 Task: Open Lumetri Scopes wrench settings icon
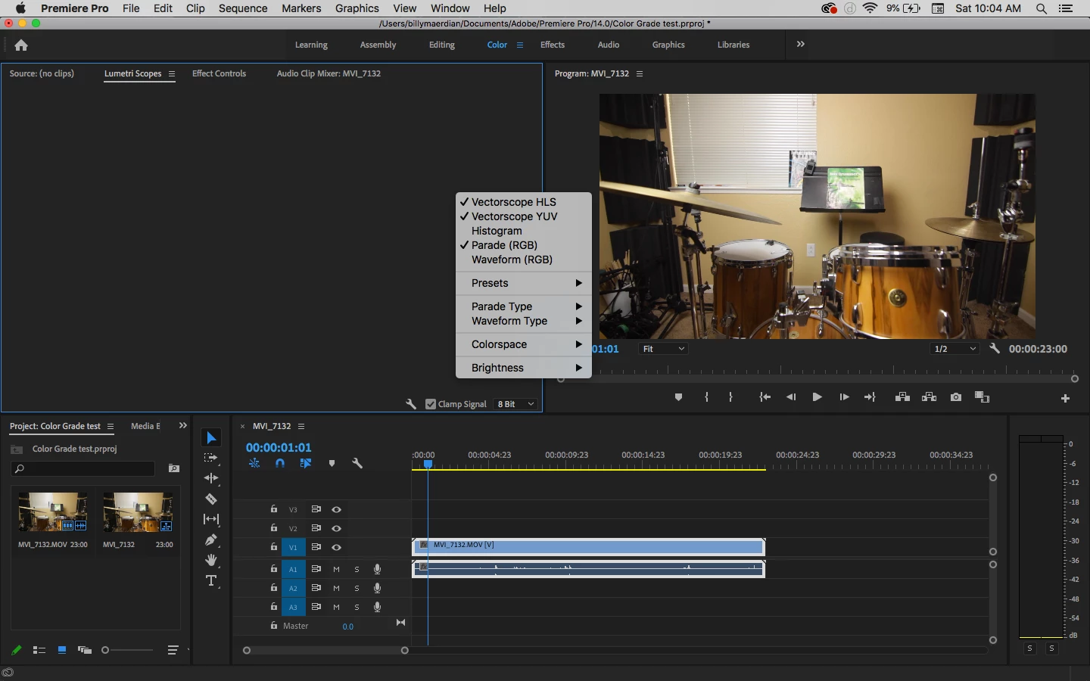(411, 404)
